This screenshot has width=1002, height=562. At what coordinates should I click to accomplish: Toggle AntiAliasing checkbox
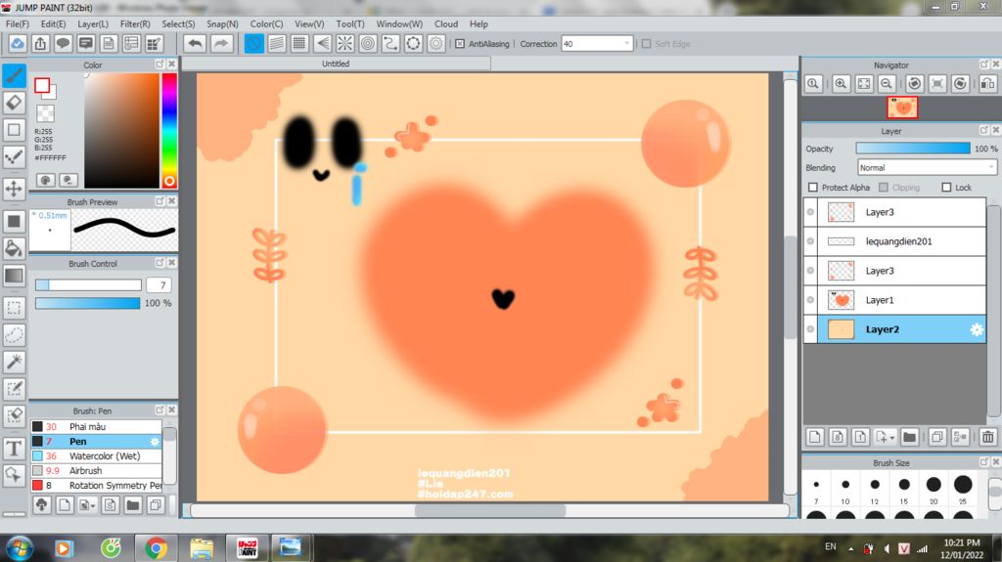[460, 44]
